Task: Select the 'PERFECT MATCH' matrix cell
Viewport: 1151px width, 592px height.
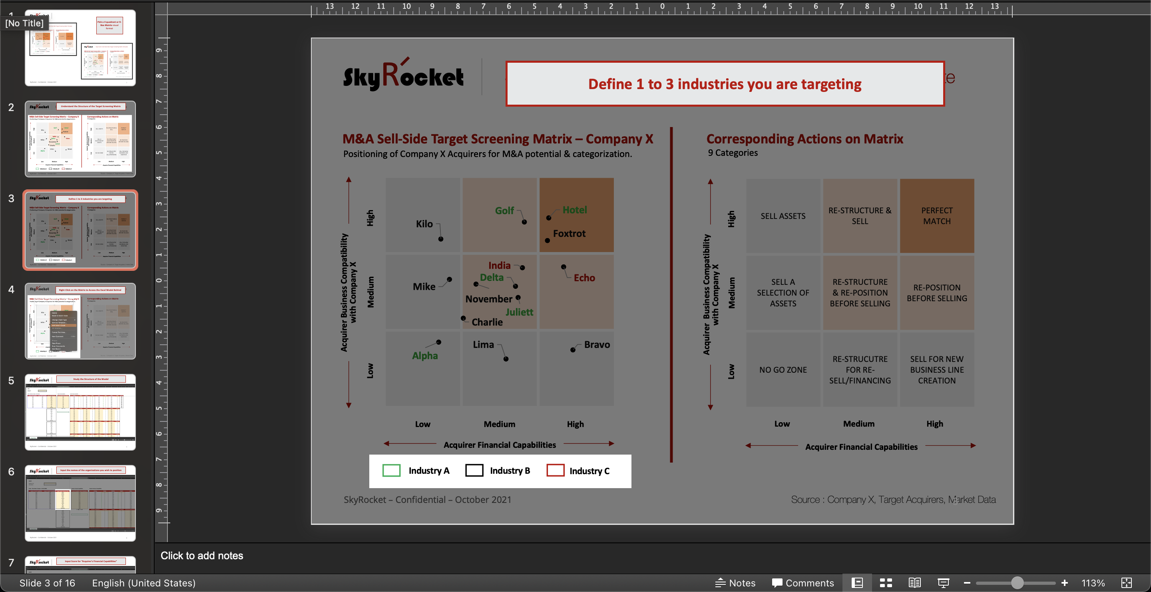Action: click(x=936, y=216)
